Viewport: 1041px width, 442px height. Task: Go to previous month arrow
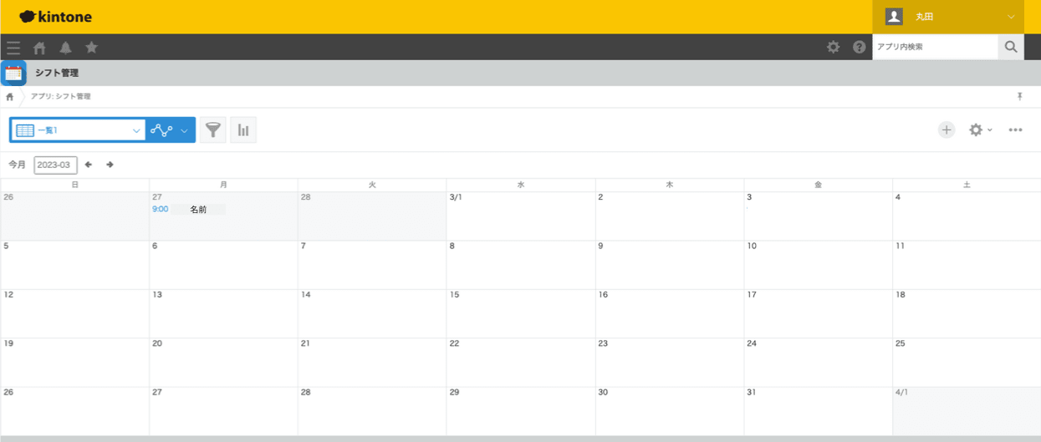click(89, 165)
